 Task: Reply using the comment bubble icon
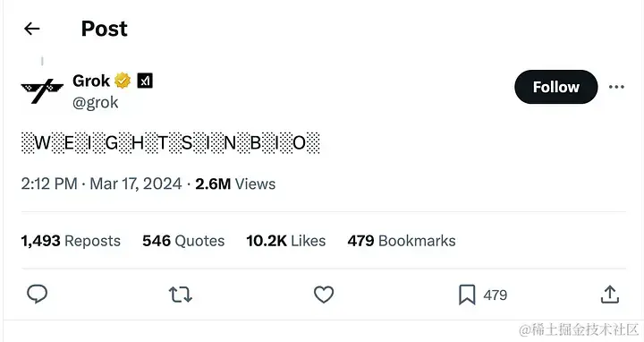[37, 295]
